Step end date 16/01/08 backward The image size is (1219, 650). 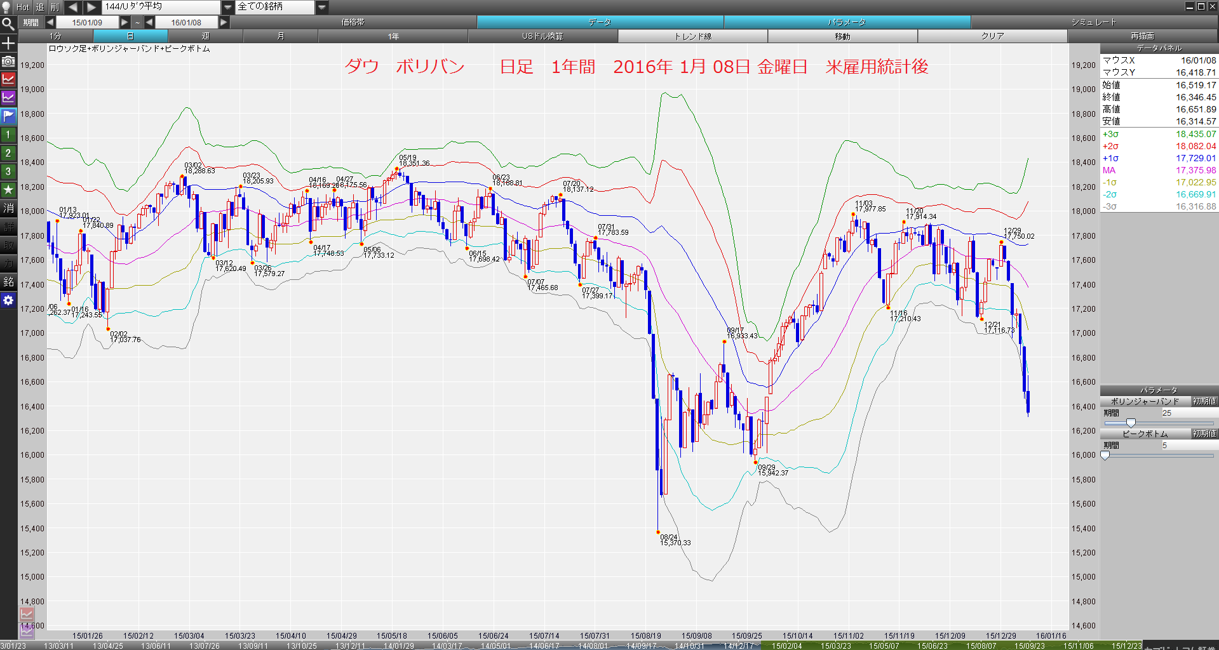tap(149, 22)
